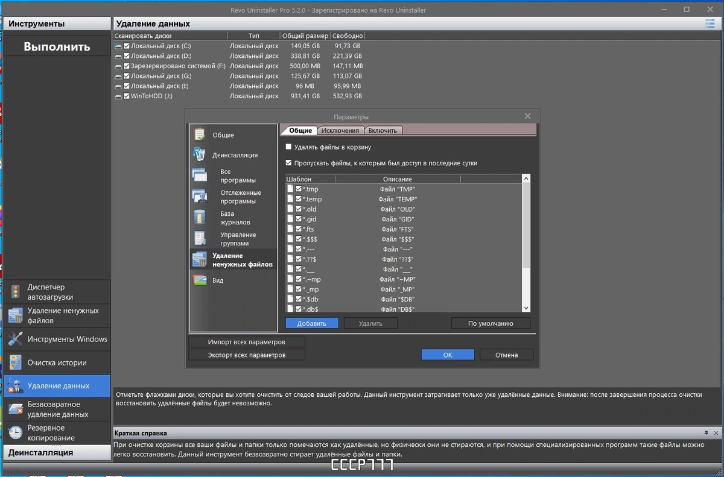Screen dimensions: 724x477
Task: Click the Выполнить command
Action: pos(57,46)
